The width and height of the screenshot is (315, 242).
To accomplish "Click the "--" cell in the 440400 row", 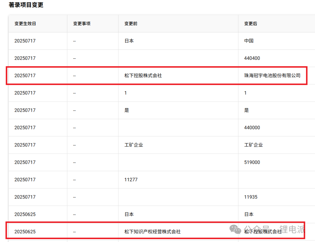I will click(x=74, y=58).
